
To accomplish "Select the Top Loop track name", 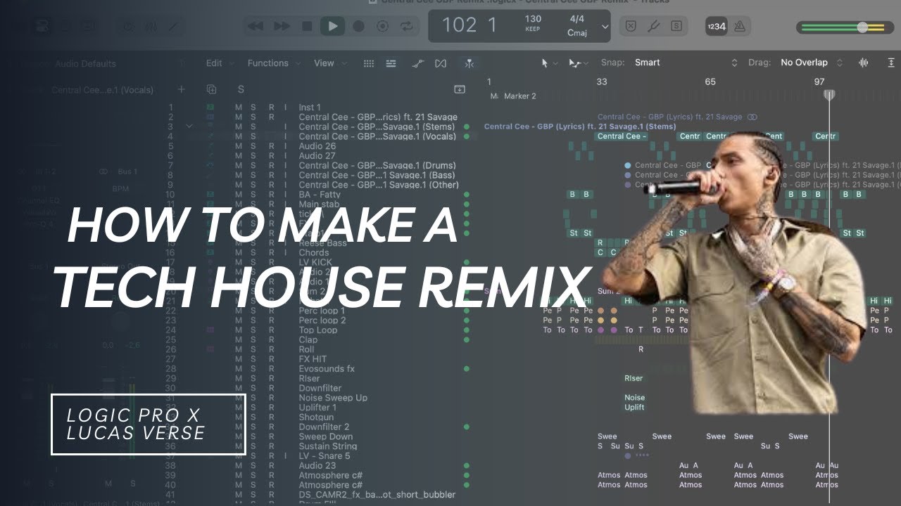I will pyautogui.click(x=317, y=330).
